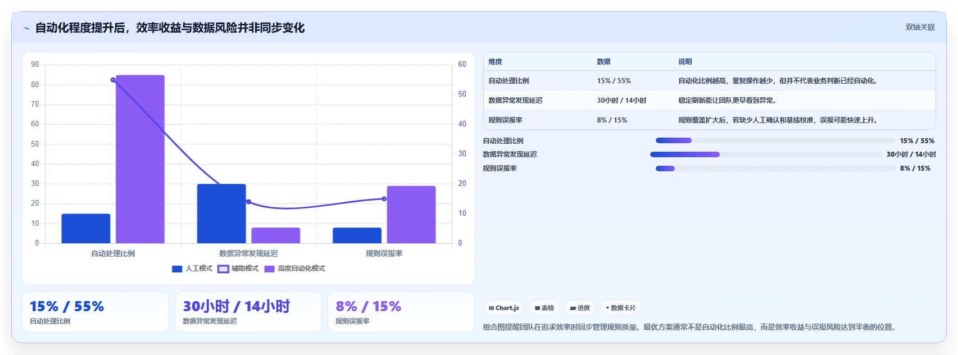Image resolution: width=958 pixels, height=355 pixels.
Task: Click the 30小时 / 14小时 stat card
Action: [x=248, y=312]
